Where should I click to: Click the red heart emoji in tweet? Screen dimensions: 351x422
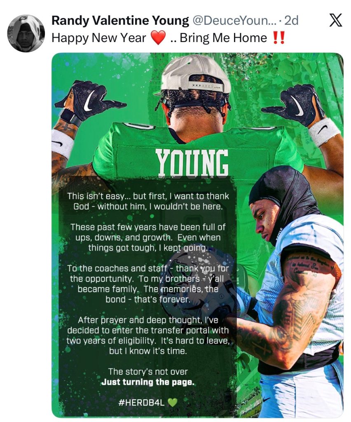click(158, 38)
